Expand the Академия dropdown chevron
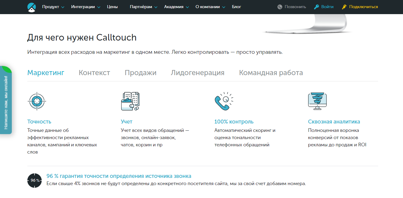Screen dimensions: 403x198 click(x=187, y=7)
